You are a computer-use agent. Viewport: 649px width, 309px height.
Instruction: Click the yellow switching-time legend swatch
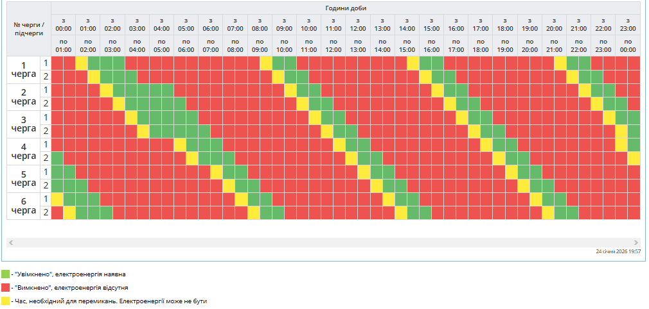5,301
